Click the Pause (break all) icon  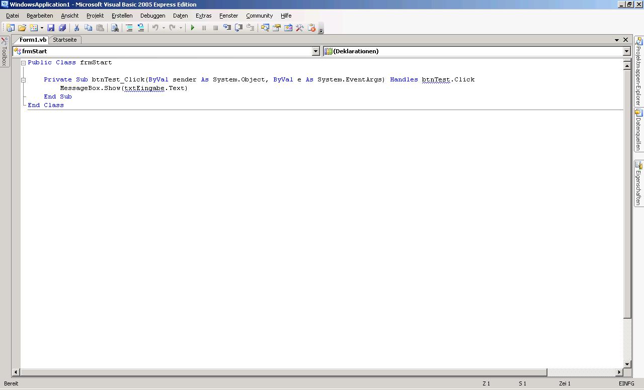(x=204, y=28)
